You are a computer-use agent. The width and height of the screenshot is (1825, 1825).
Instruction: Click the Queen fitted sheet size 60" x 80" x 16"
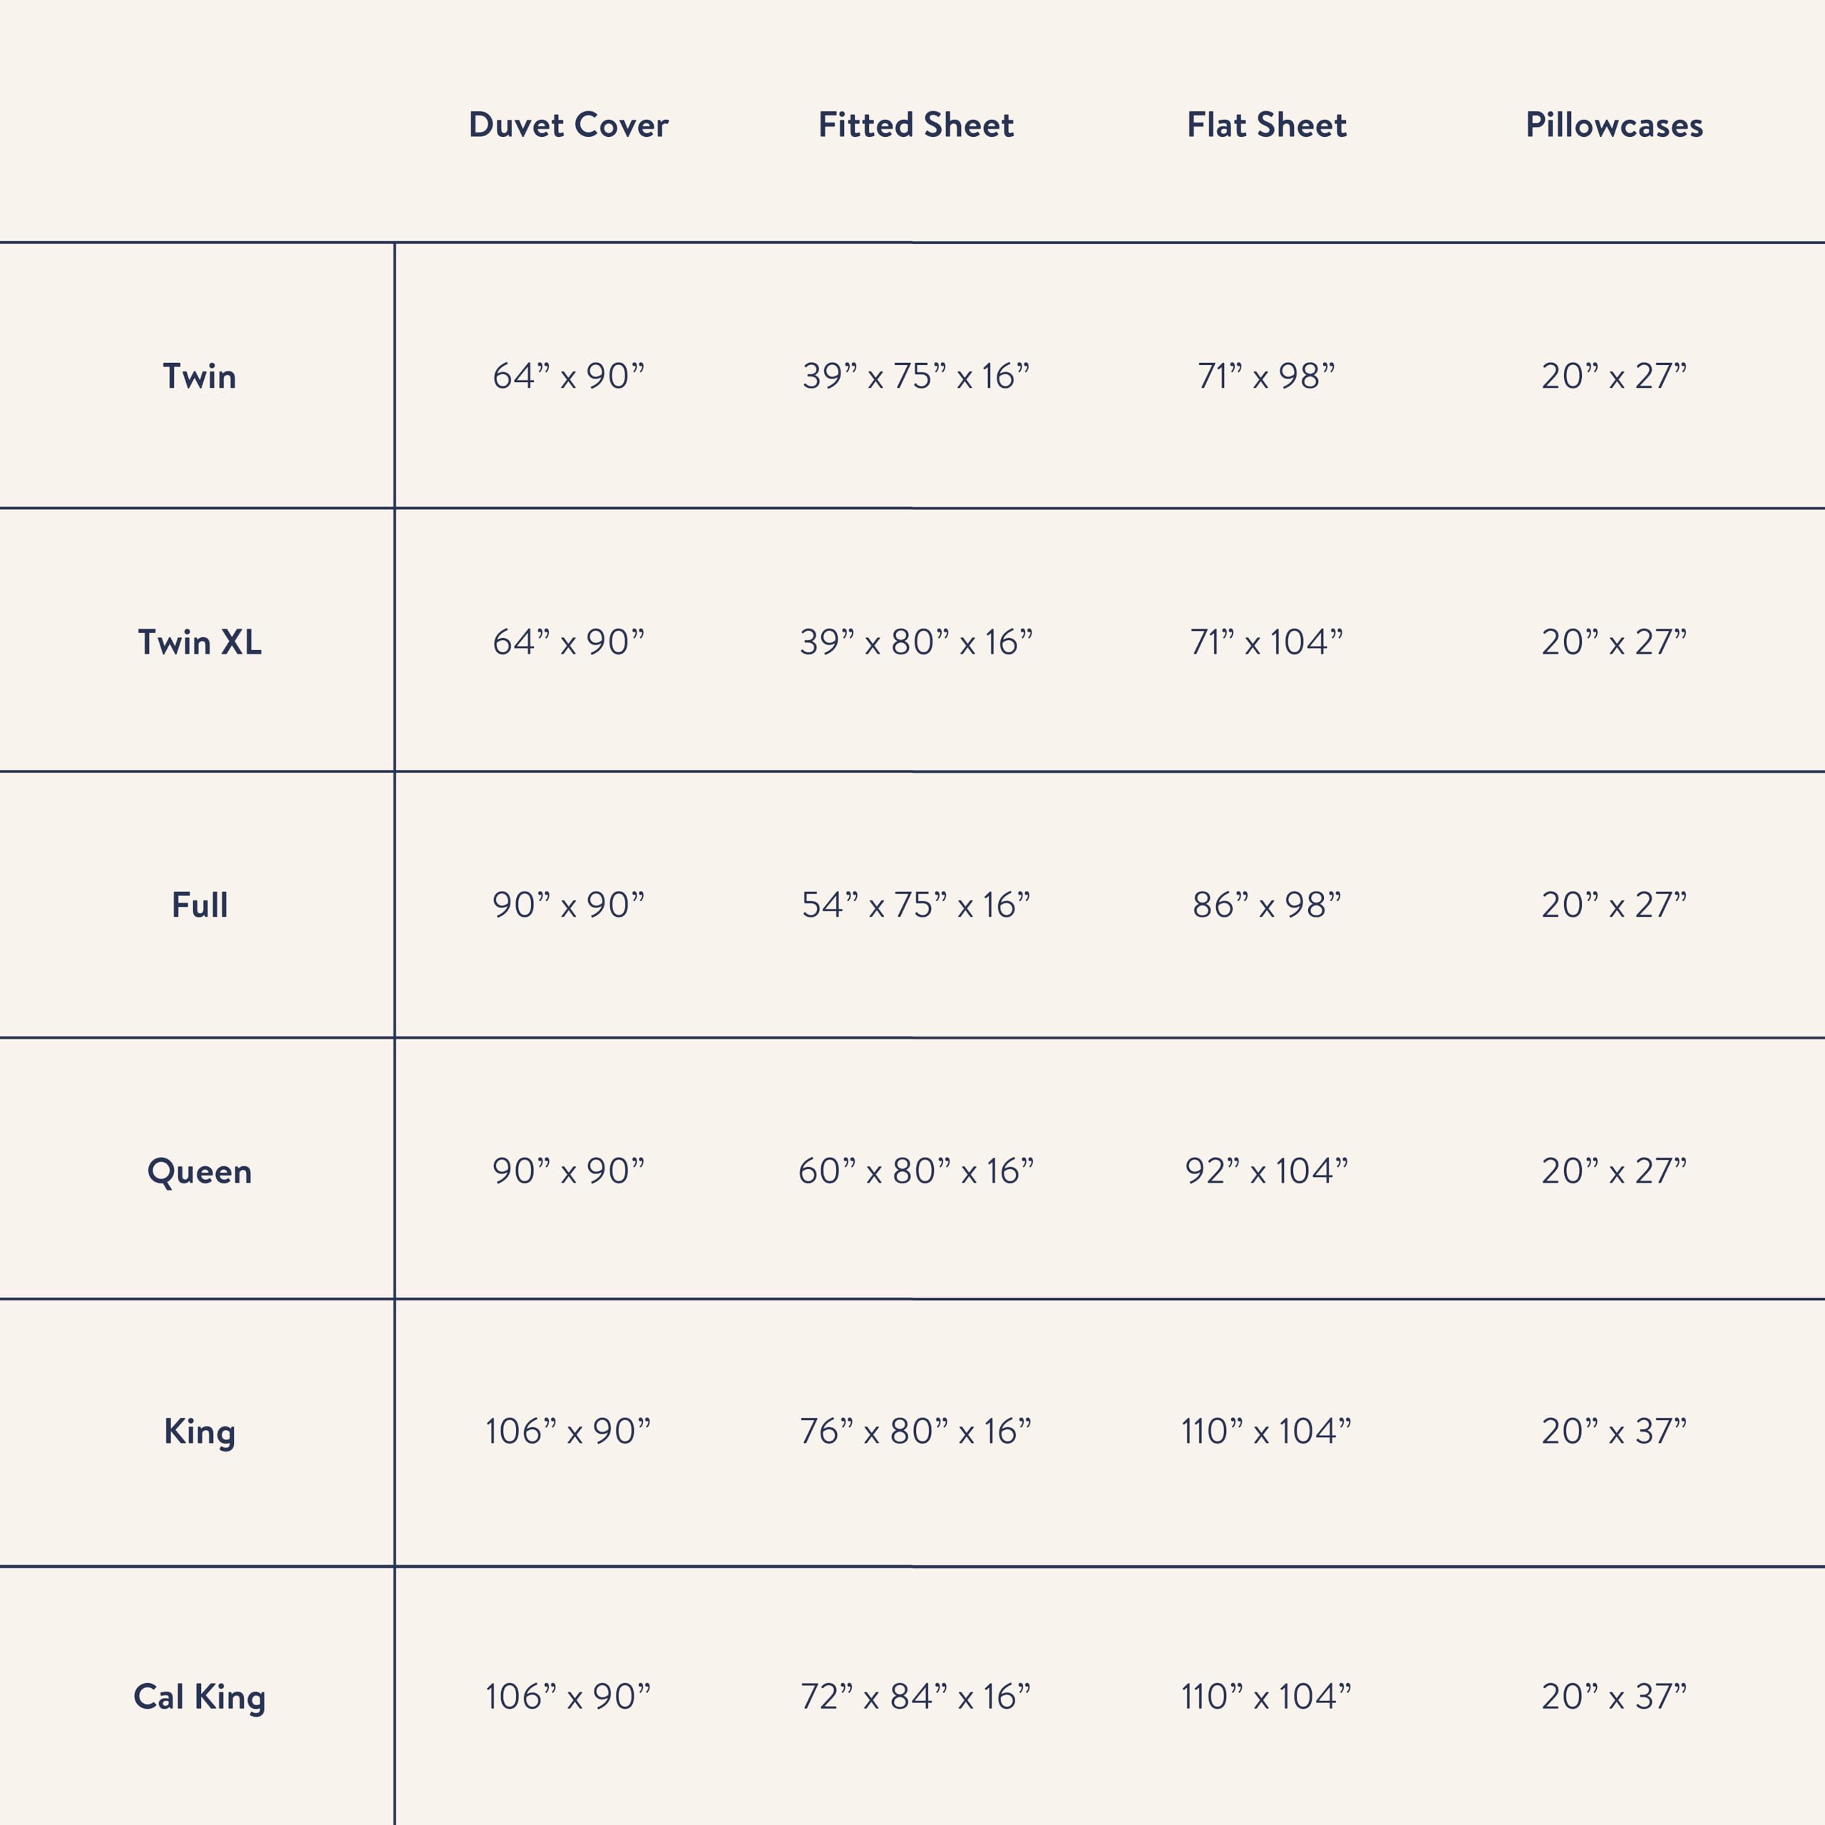(915, 1171)
